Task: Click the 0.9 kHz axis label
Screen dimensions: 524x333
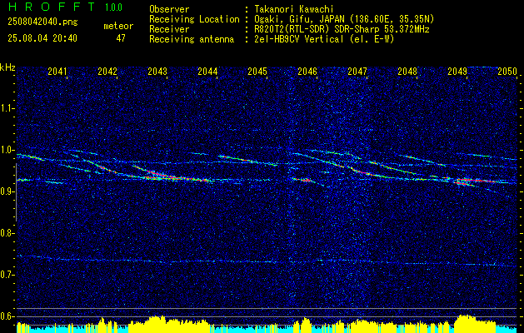Action: coord(7,191)
